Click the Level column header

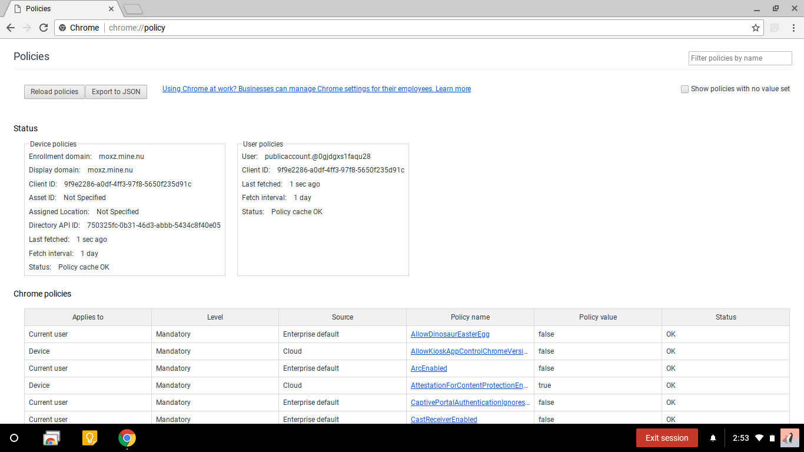215,317
